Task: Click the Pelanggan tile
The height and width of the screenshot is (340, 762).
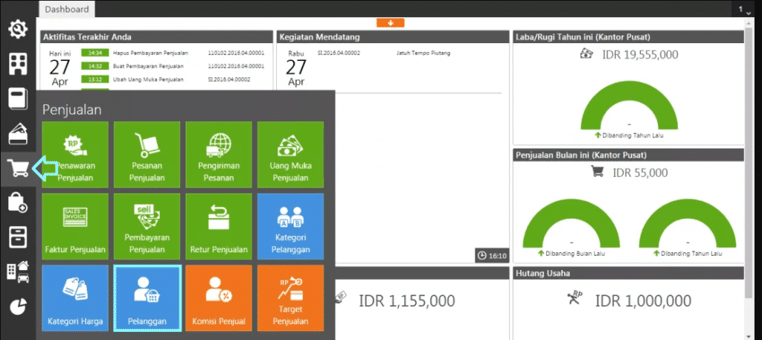Action: 147,298
